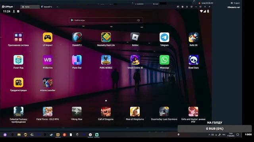Open the Yandex Browser taskbar icon

(x=90, y=135)
